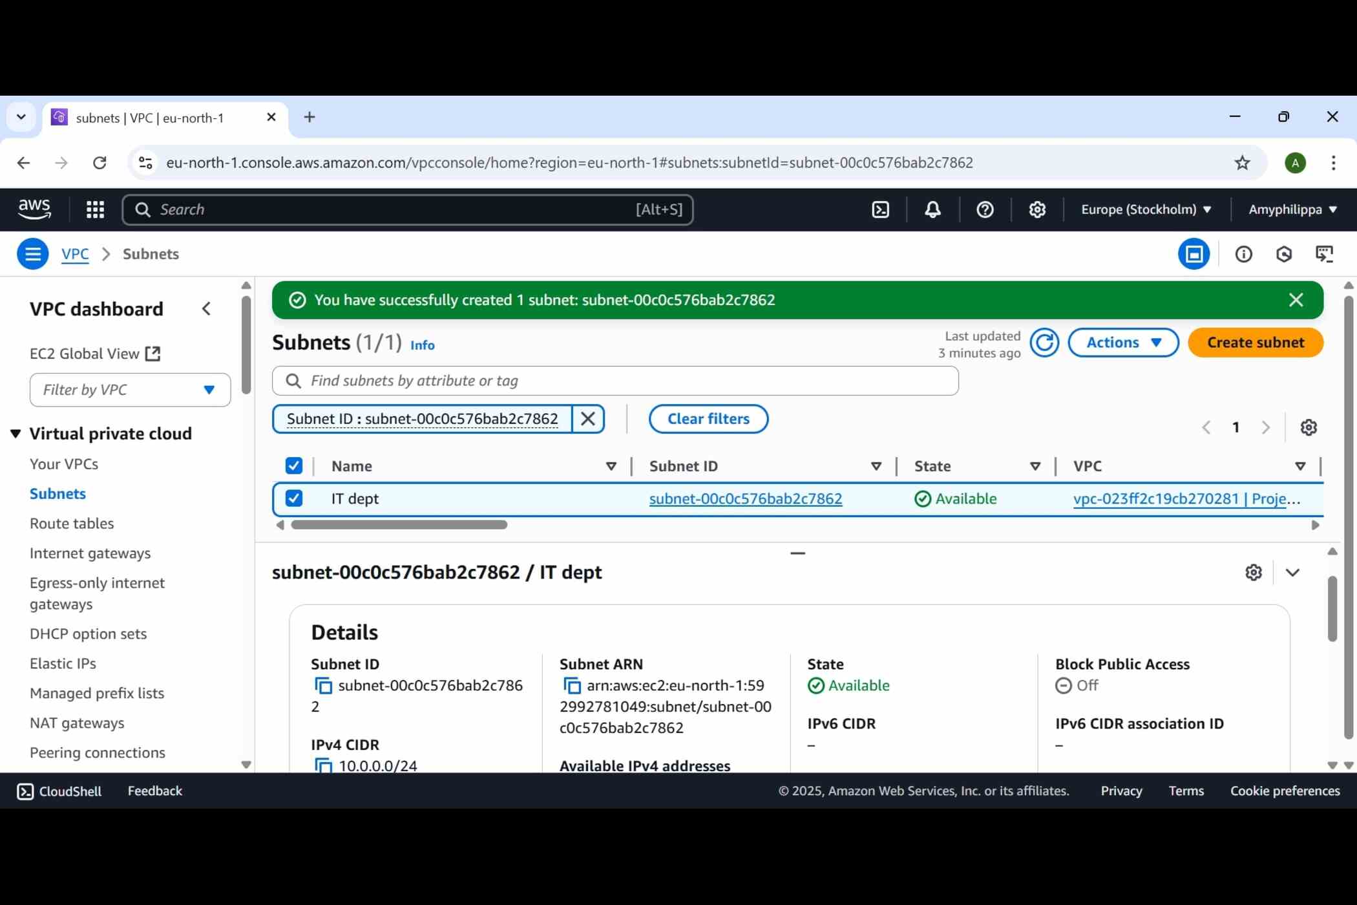Open Peering connections in sidebar
1357x905 pixels.
[98, 753]
